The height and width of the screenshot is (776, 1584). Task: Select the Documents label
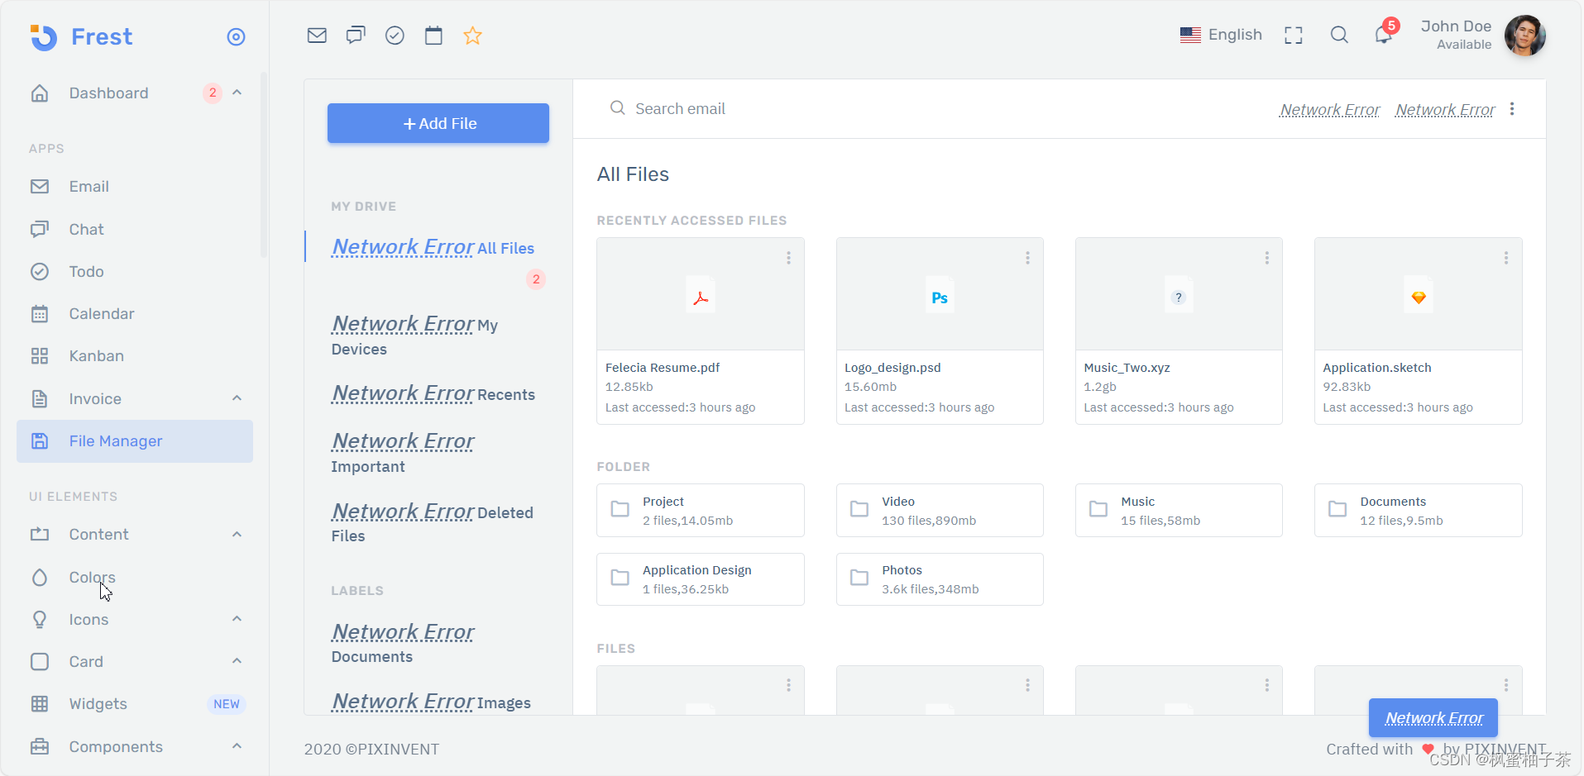coord(403,644)
